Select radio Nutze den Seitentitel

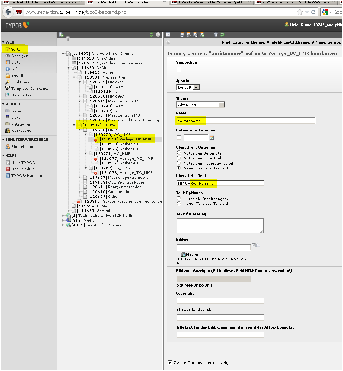(179, 153)
